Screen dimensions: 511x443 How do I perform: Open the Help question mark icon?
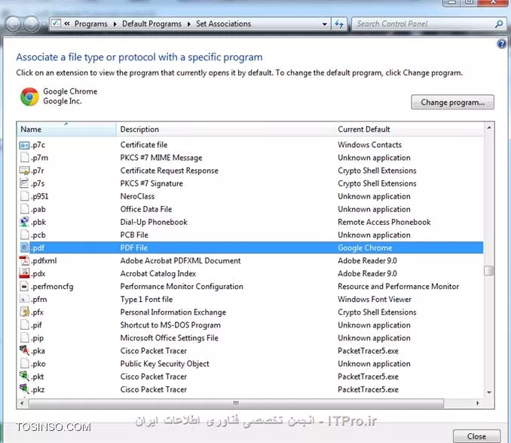(x=502, y=43)
